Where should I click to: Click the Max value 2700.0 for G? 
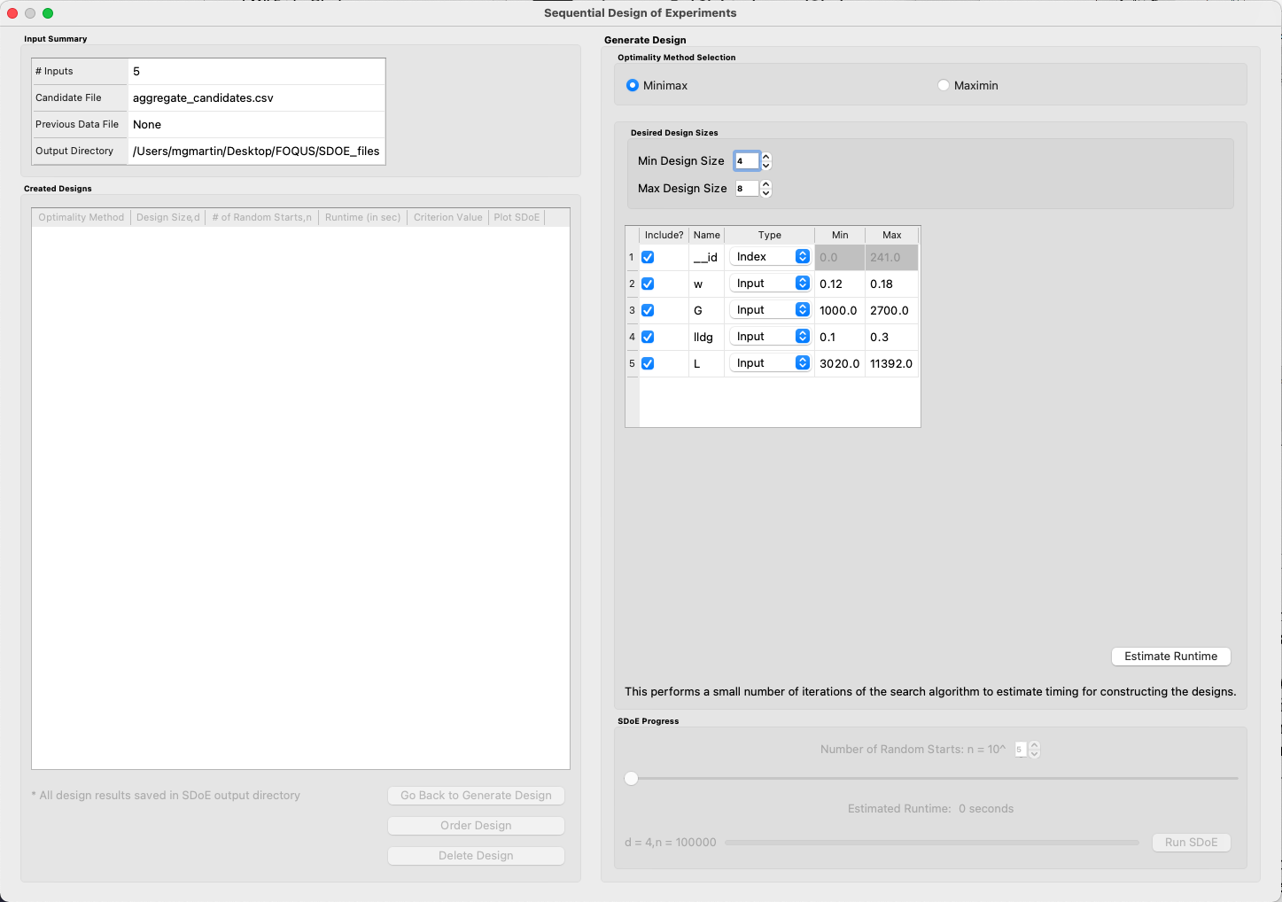(891, 310)
